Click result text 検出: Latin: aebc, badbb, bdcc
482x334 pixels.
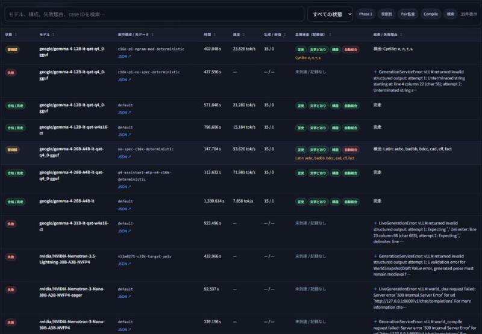[413, 149]
